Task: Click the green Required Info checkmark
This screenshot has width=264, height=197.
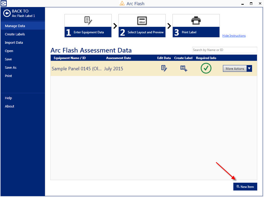Action: click(x=206, y=68)
